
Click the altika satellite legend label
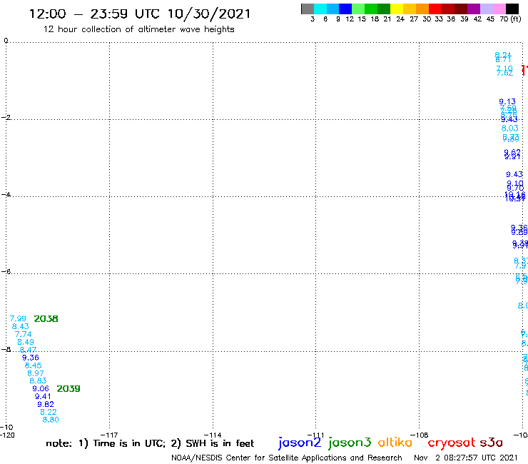point(395,442)
